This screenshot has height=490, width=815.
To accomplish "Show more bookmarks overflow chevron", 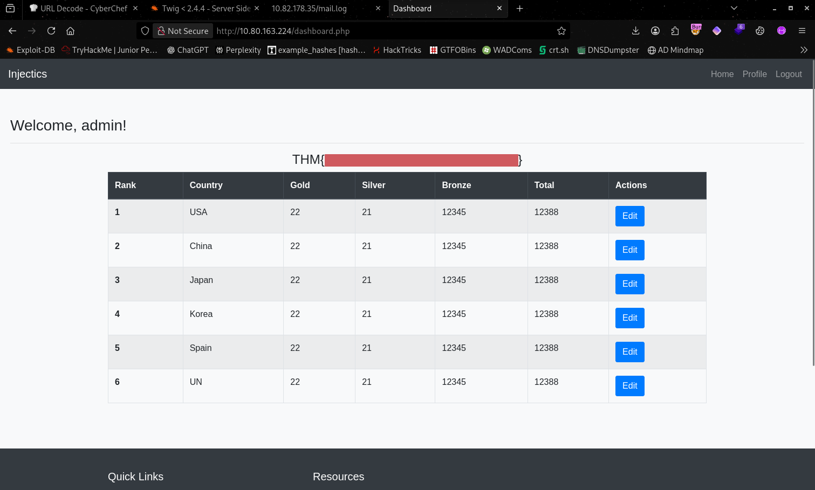I will [x=804, y=50].
